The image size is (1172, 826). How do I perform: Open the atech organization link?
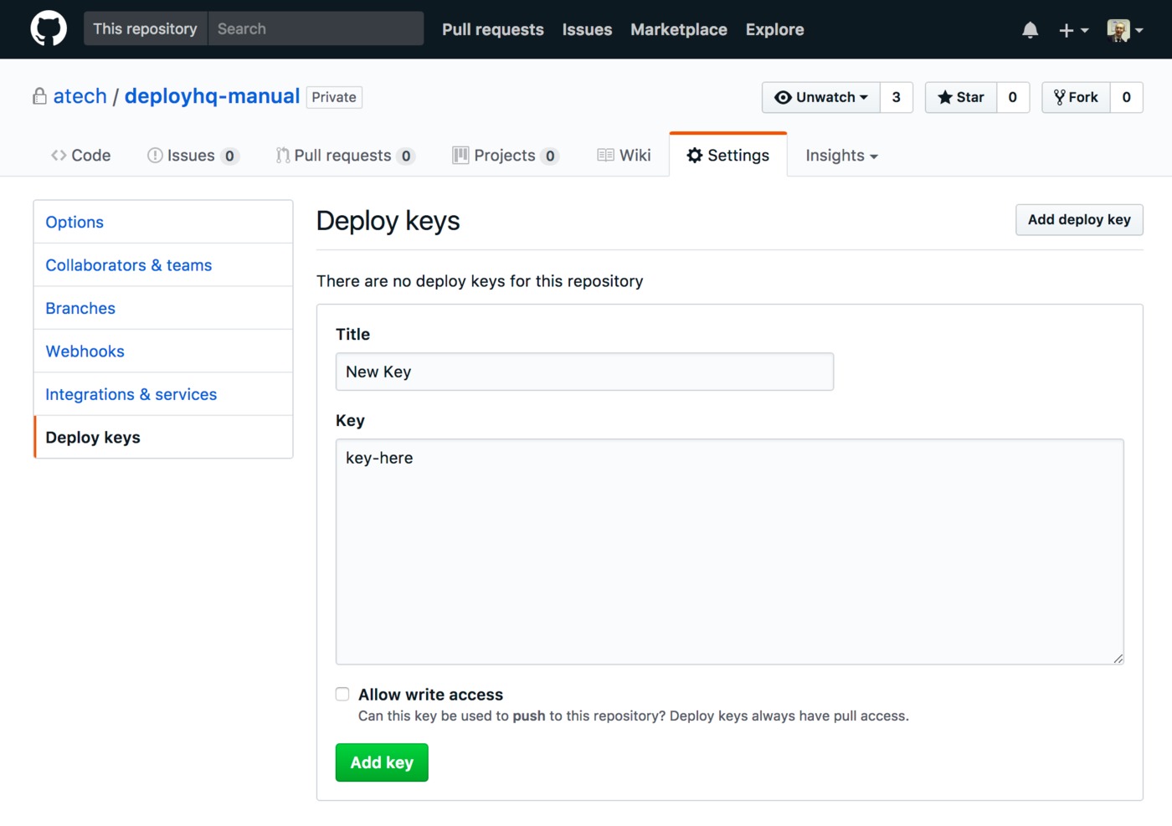(80, 96)
